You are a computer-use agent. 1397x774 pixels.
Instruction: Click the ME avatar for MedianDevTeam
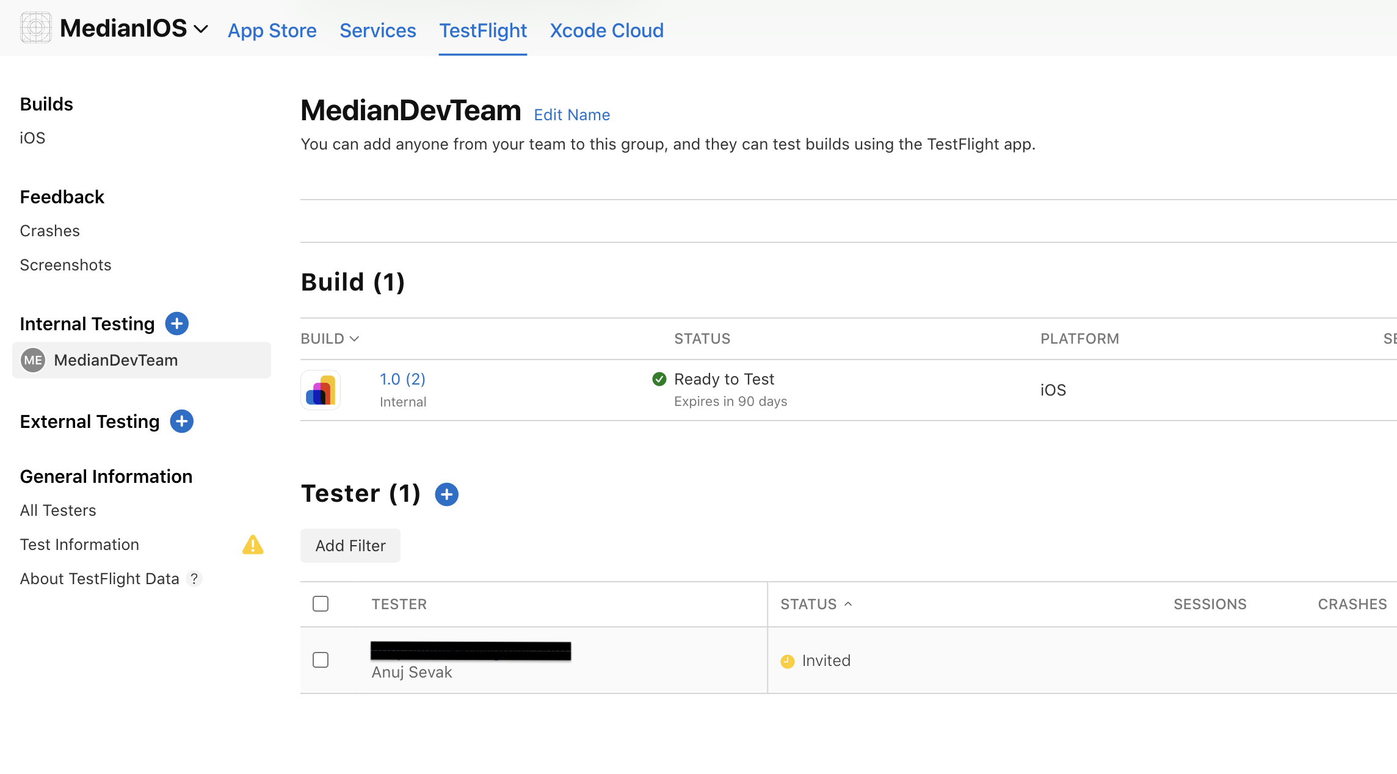coord(33,360)
